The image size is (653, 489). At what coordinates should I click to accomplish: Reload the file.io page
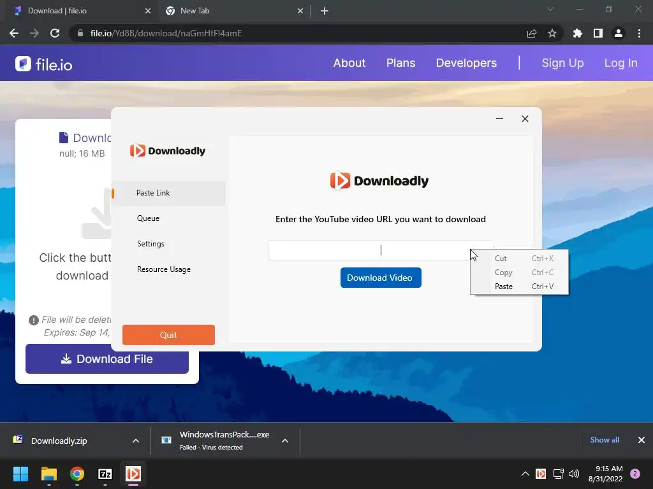tap(55, 33)
